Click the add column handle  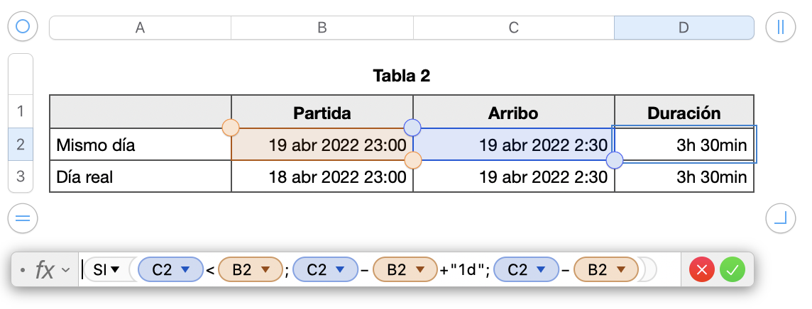[781, 27]
